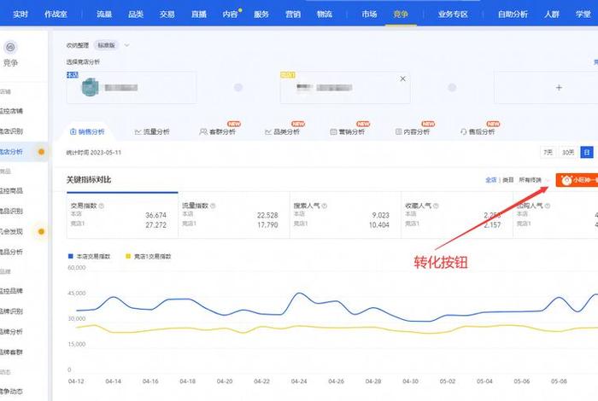The image size is (598, 401).
Task: Switch to the 品类分析 tab
Action: (282, 131)
